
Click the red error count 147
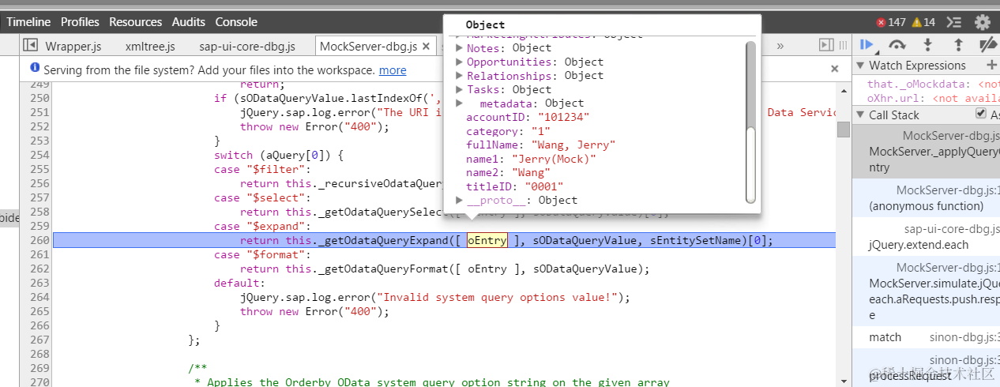(891, 22)
